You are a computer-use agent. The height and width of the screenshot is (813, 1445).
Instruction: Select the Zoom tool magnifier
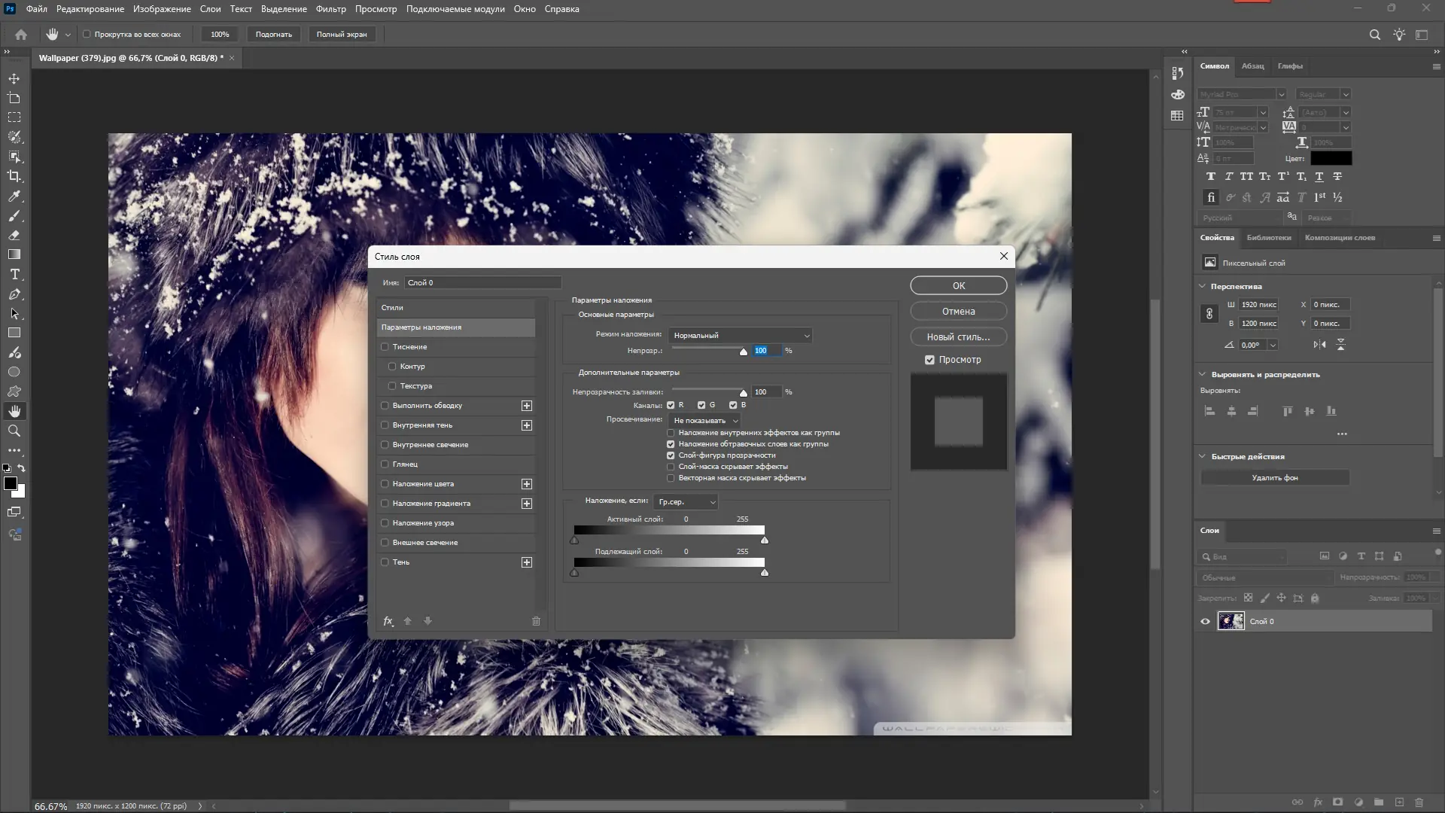pos(14,431)
